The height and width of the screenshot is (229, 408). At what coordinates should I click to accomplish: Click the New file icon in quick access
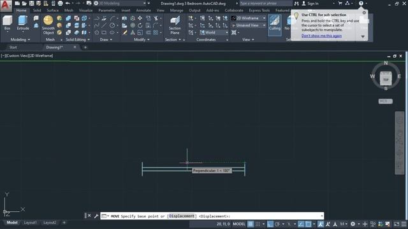17,3
